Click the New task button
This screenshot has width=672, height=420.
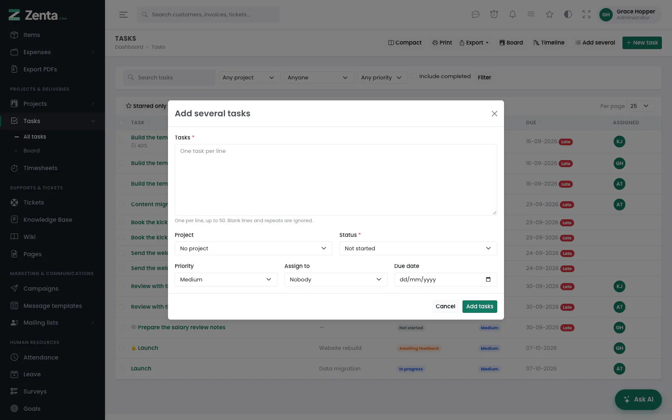click(642, 43)
